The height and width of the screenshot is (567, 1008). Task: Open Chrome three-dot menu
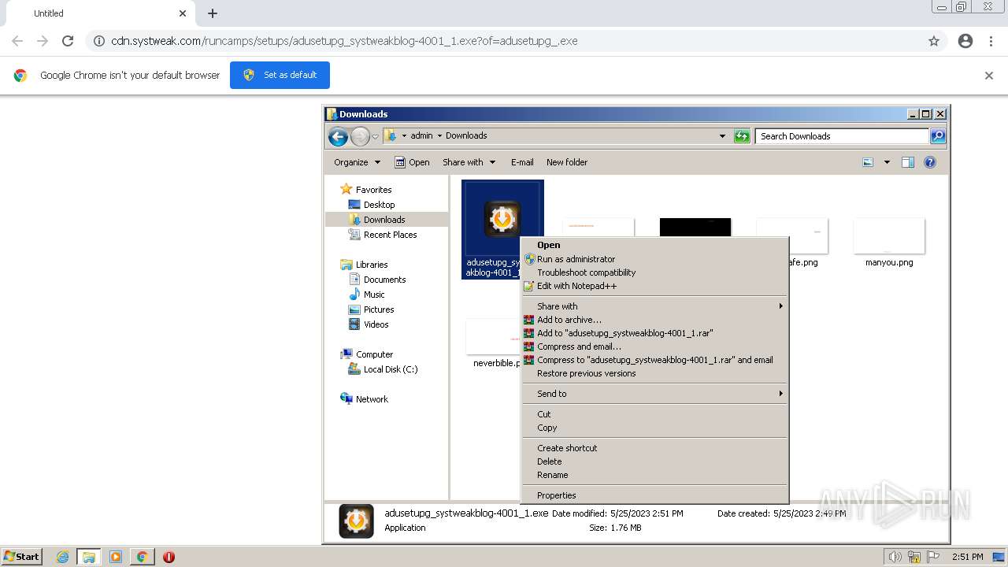point(991,41)
